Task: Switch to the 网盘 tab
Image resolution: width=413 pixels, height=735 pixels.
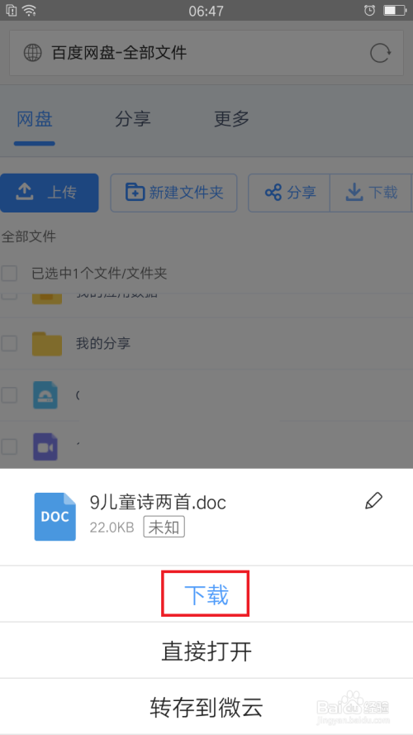Action: tap(35, 119)
